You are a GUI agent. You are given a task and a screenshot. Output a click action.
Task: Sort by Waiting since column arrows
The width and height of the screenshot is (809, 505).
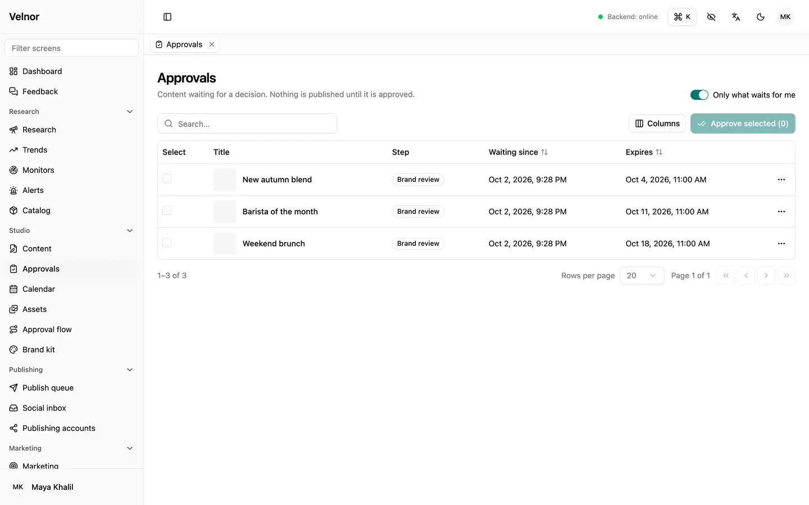click(x=544, y=152)
